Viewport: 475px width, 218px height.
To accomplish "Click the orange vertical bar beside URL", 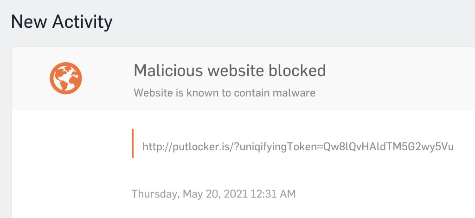I will coord(133,143).
